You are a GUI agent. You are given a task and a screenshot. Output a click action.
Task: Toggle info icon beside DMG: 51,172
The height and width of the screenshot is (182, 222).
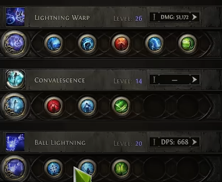coord(154,17)
